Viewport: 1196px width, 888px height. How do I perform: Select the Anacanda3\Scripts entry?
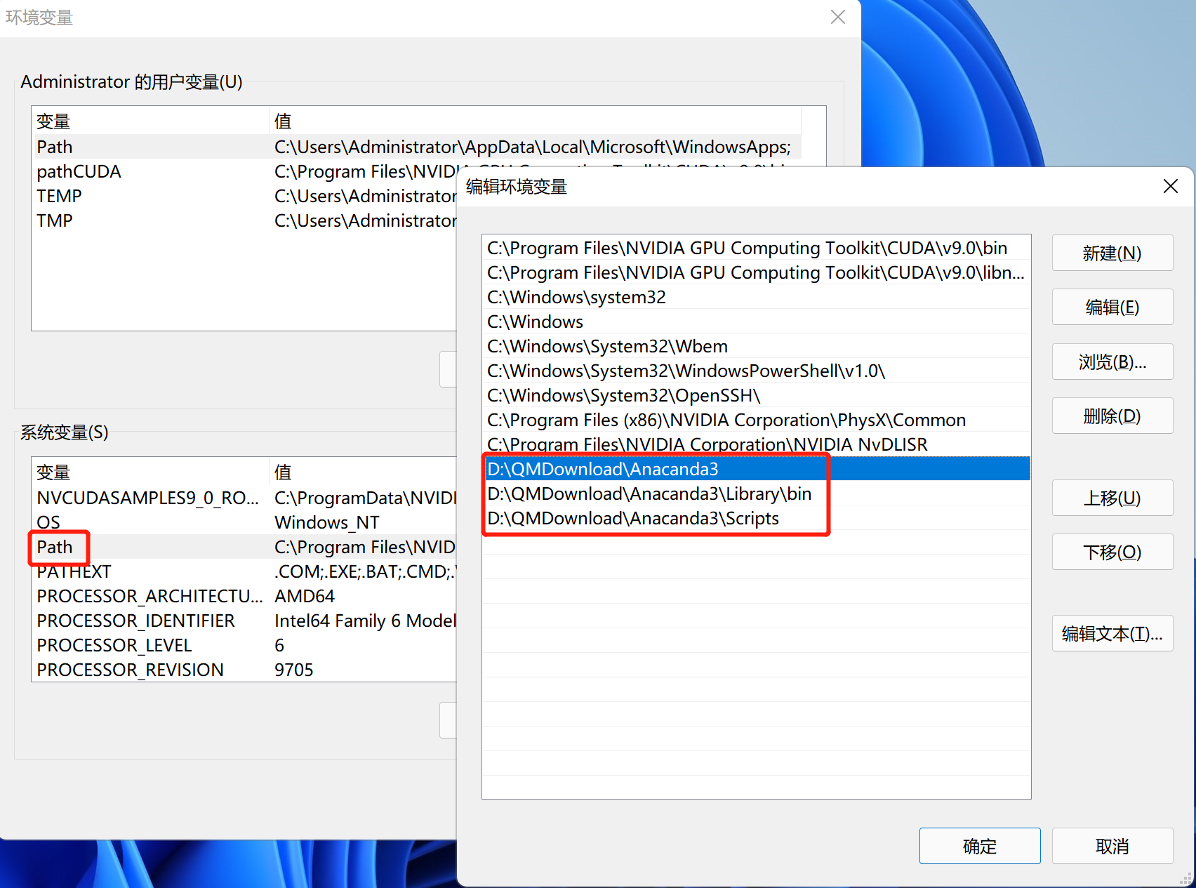pyautogui.click(x=756, y=518)
